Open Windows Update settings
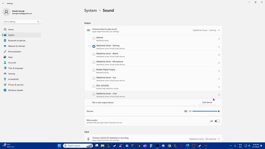The height and width of the screenshot is (149, 265). [22, 90]
